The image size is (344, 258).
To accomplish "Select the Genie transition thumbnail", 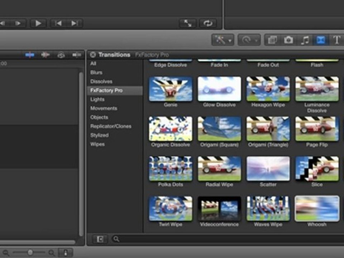I will pos(171,89).
